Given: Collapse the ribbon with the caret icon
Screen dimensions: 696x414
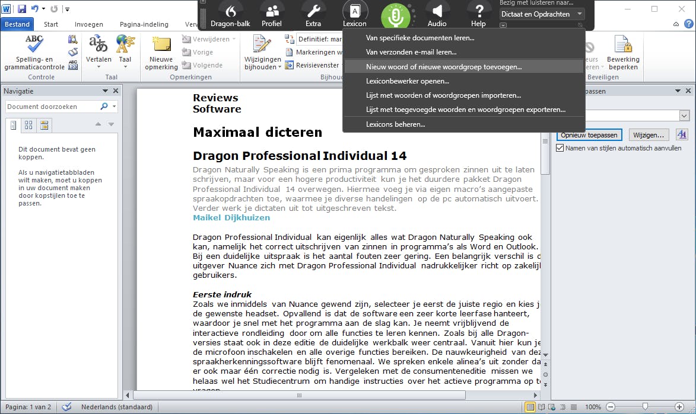Looking at the screenshot, I should pos(676,24).
